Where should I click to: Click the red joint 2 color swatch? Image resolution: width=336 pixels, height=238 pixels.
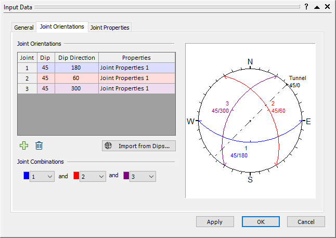pos(76,176)
